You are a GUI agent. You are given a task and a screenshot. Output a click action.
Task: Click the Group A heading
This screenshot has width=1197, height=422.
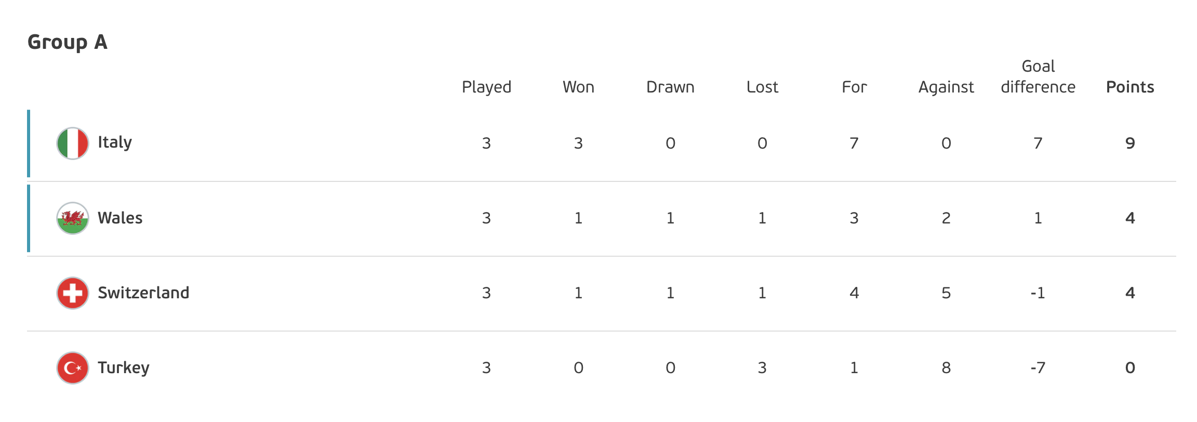pos(68,42)
